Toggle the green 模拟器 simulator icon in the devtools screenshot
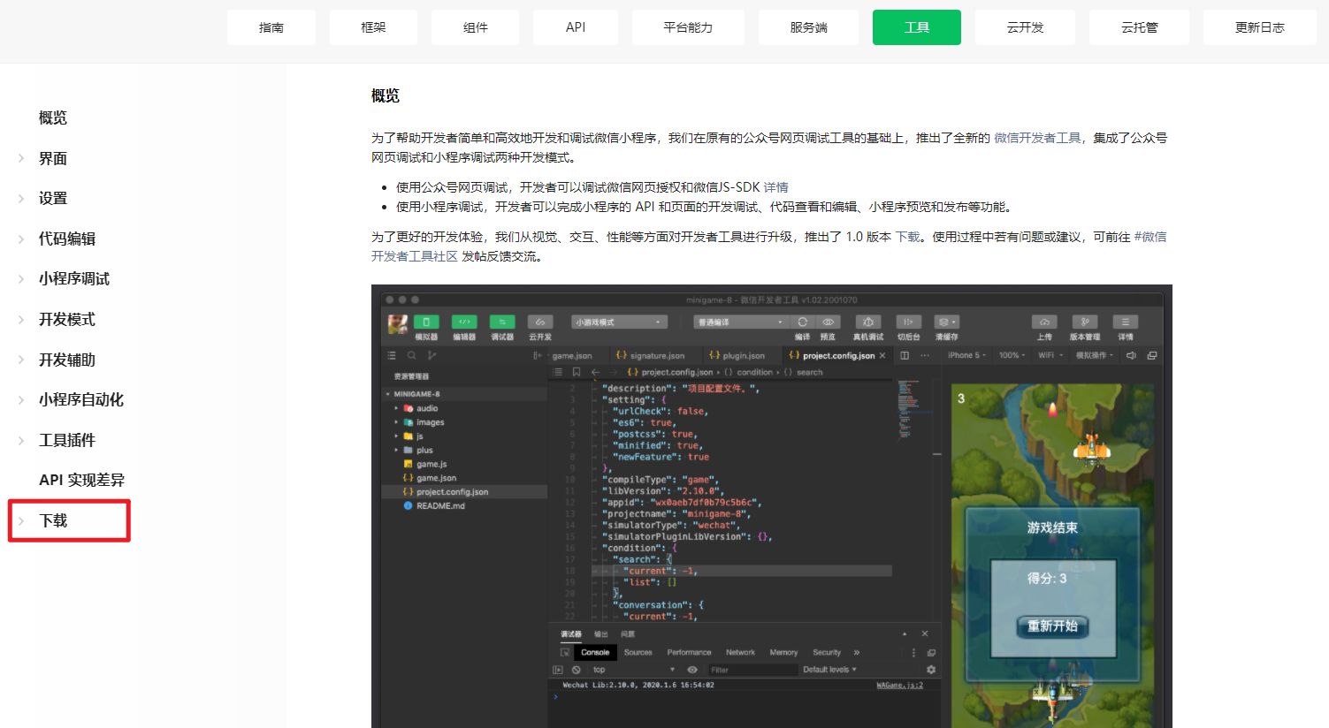1329x728 pixels. point(426,322)
